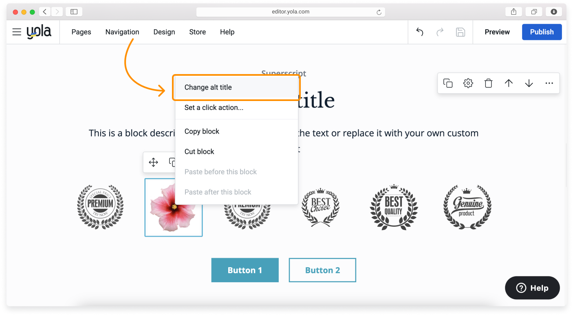The height and width of the screenshot is (316, 573).
Task: Choose Cut block from the context menu
Action: (199, 151)
